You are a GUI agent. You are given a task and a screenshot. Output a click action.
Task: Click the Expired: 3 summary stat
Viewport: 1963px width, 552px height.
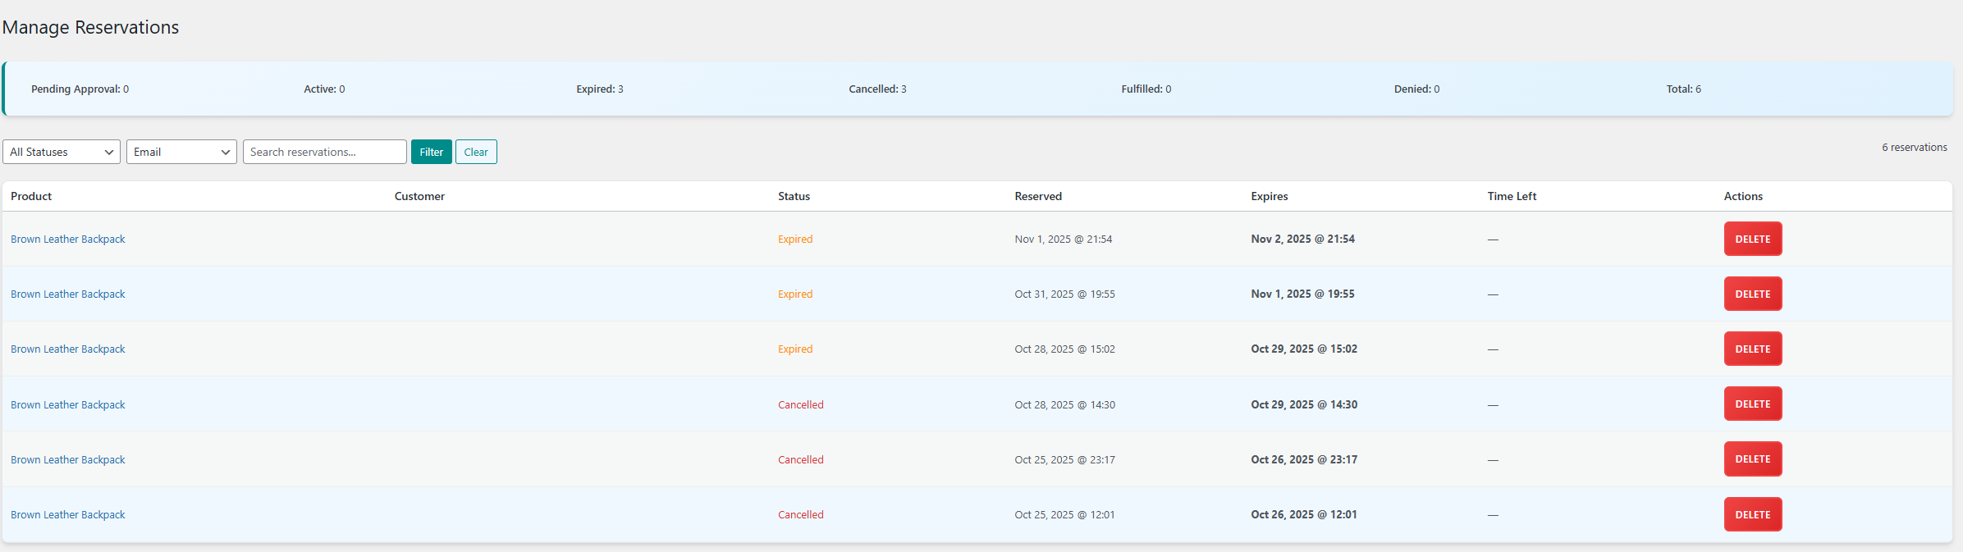point(599,89)
